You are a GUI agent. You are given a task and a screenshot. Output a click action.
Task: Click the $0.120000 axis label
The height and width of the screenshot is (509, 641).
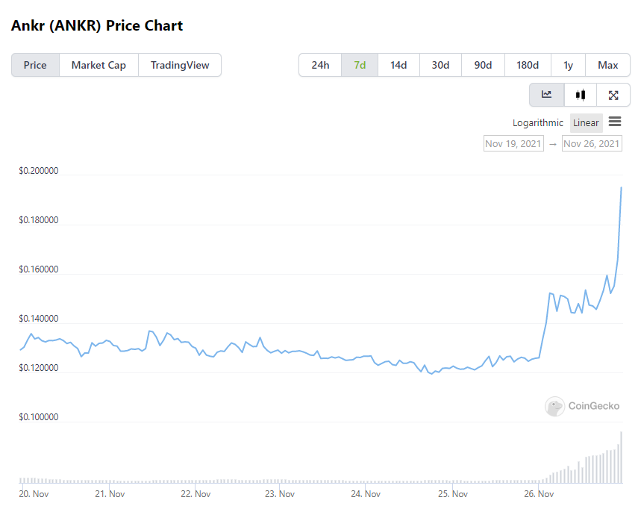pyautogui.click(x=38, y=367)
